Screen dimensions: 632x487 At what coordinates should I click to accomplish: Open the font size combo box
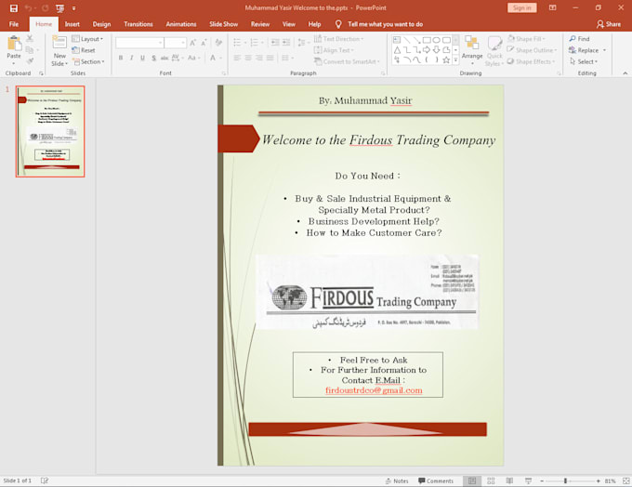pyautogui.click(x=176, y=43)
